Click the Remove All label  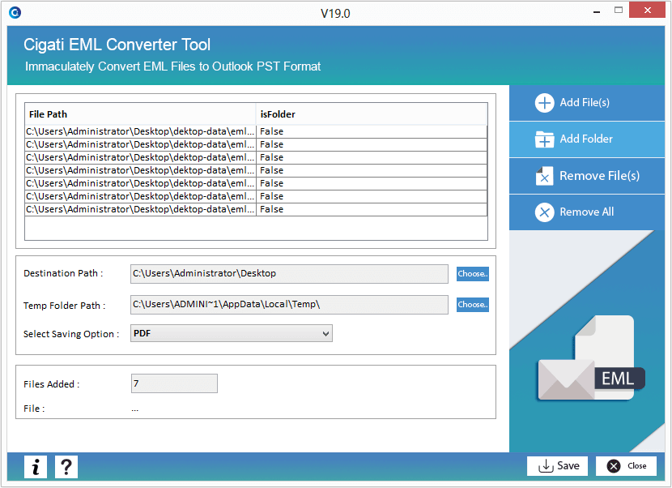point(587,212)
